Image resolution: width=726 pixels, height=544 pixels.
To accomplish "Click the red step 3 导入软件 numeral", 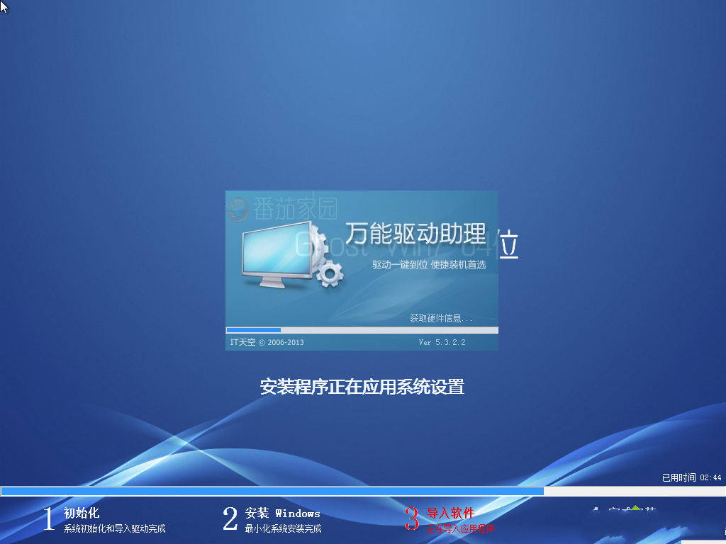I will [413, 519].
